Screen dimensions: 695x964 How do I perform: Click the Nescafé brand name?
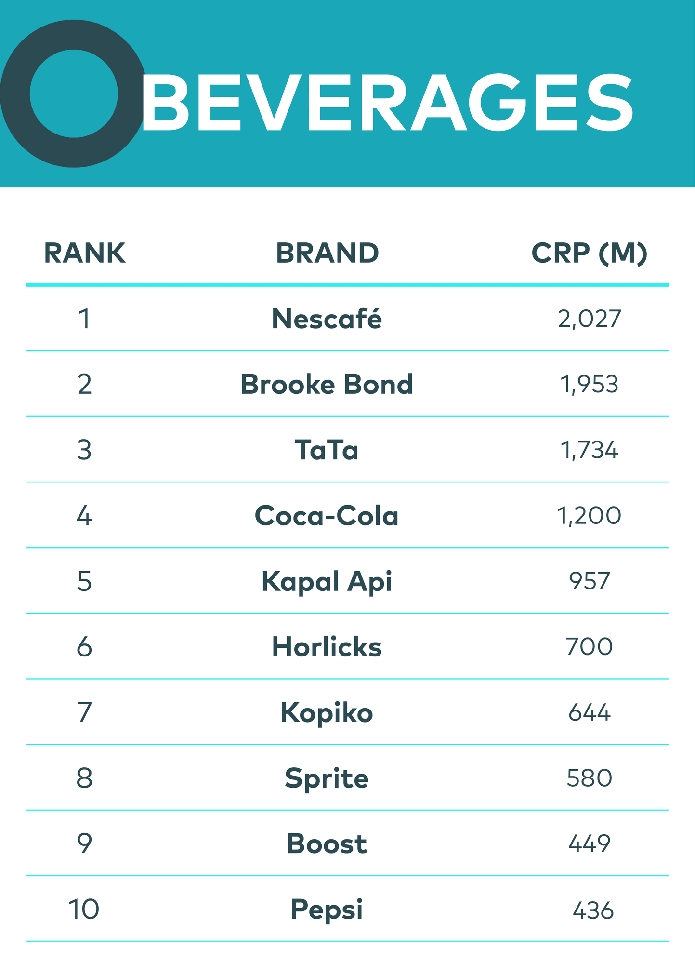[x=327, y=319]
